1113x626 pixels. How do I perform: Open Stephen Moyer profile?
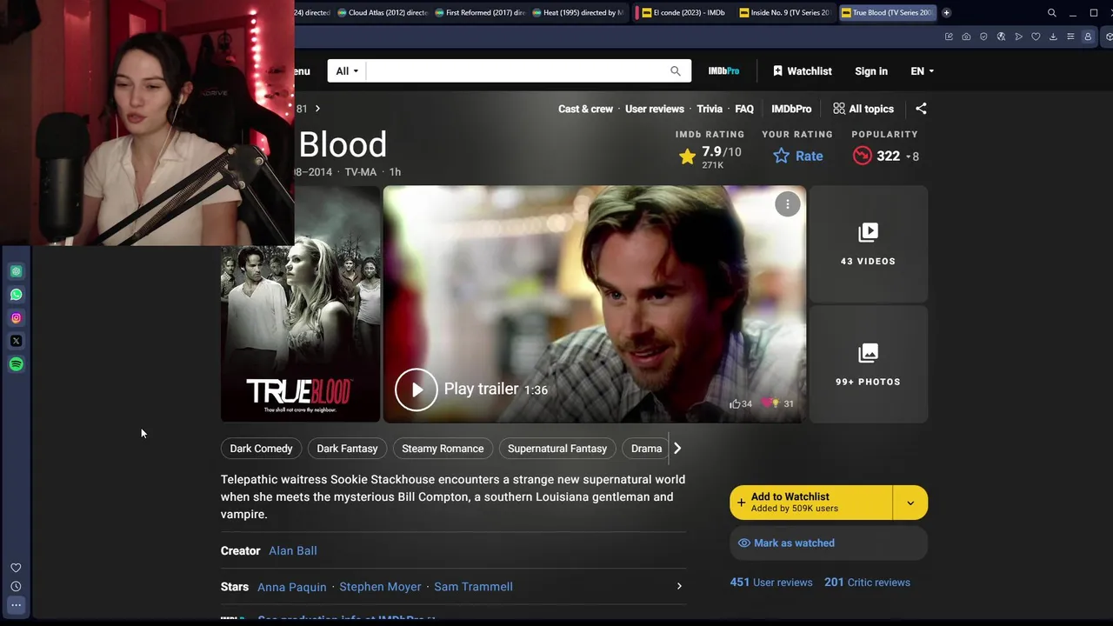pos(380,587)
